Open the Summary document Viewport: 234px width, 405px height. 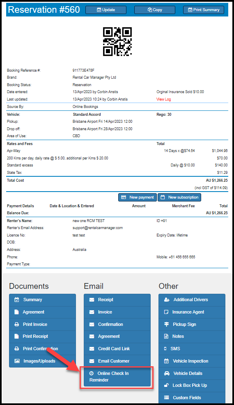(42, 300)
